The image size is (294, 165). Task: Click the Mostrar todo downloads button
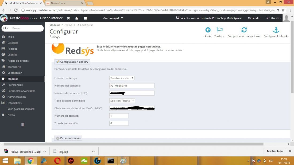275,151
